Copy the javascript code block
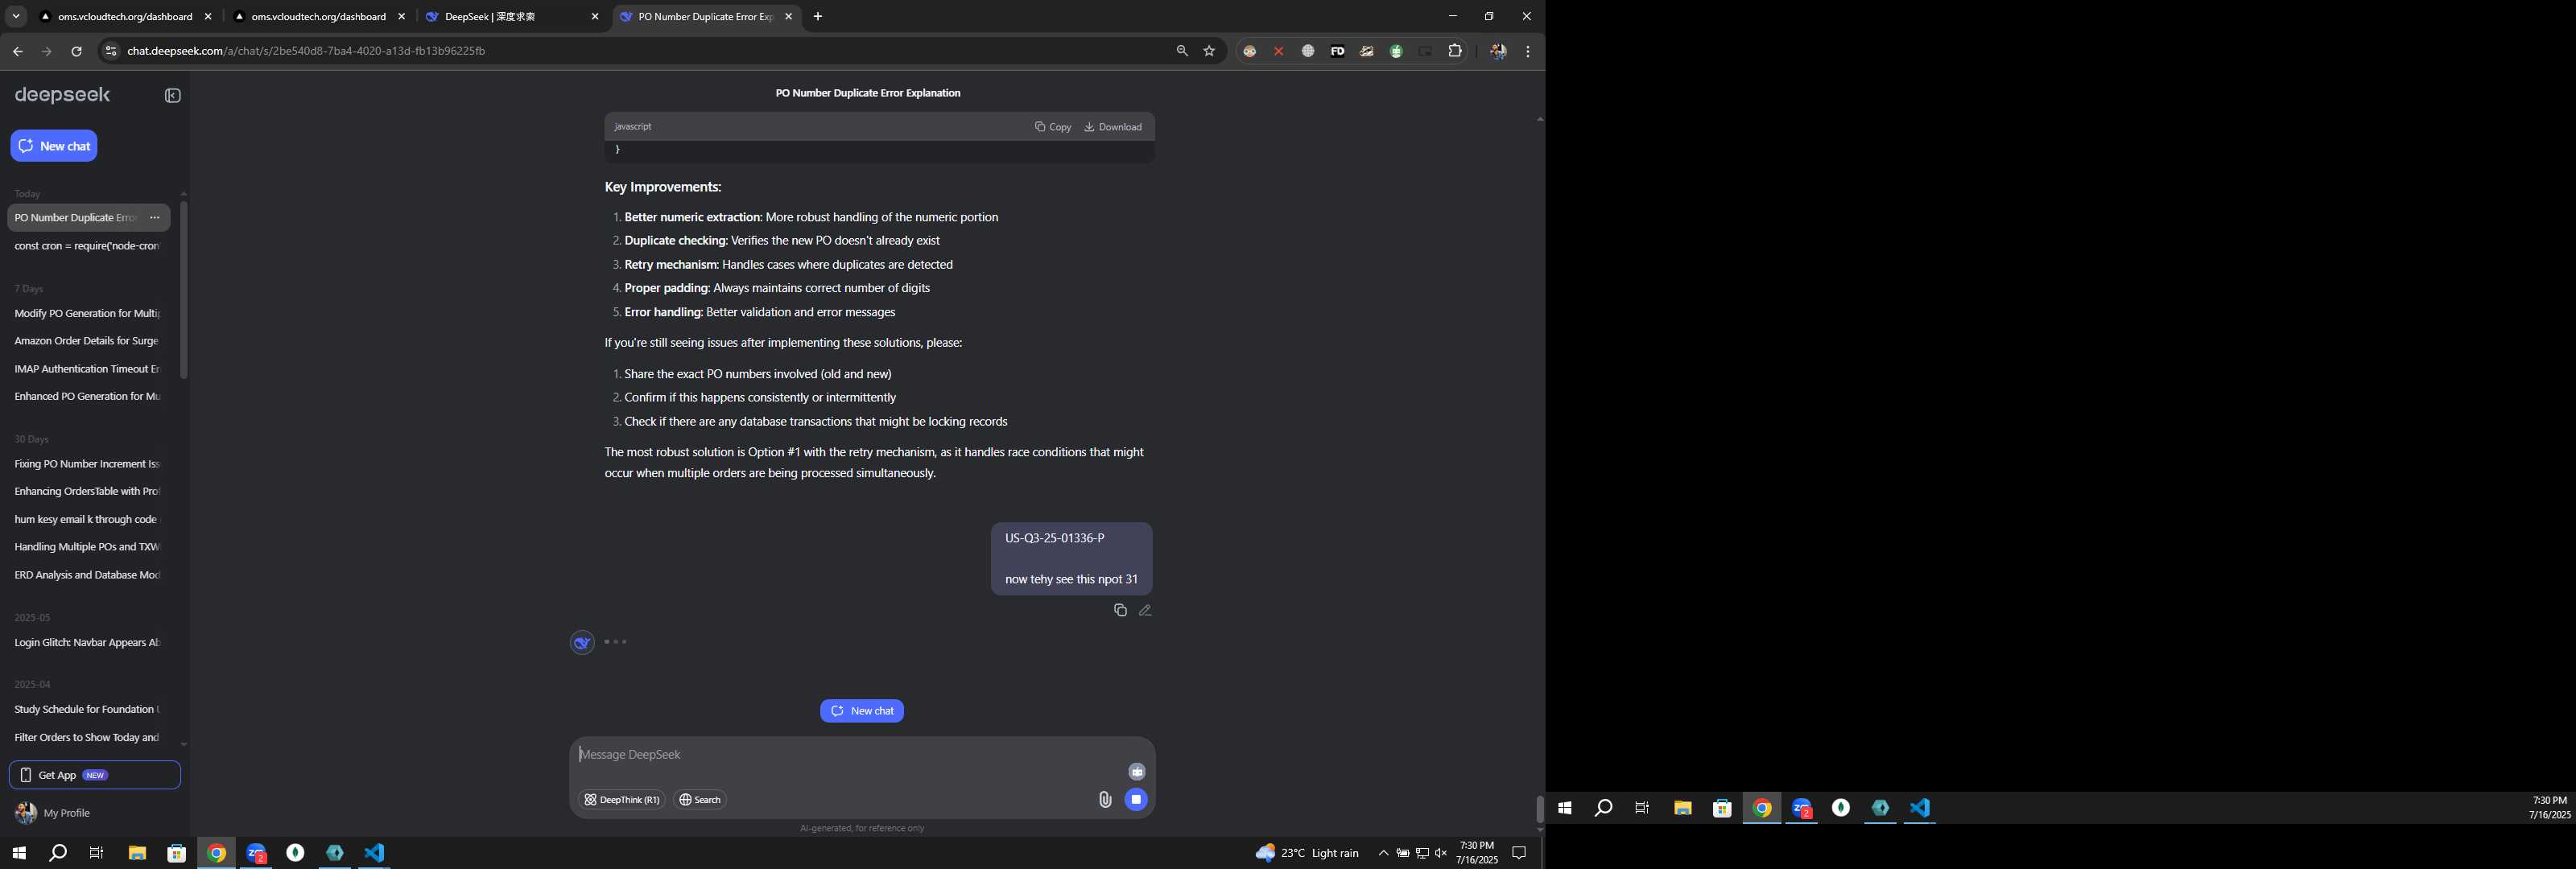 (x=1053, y=127)
